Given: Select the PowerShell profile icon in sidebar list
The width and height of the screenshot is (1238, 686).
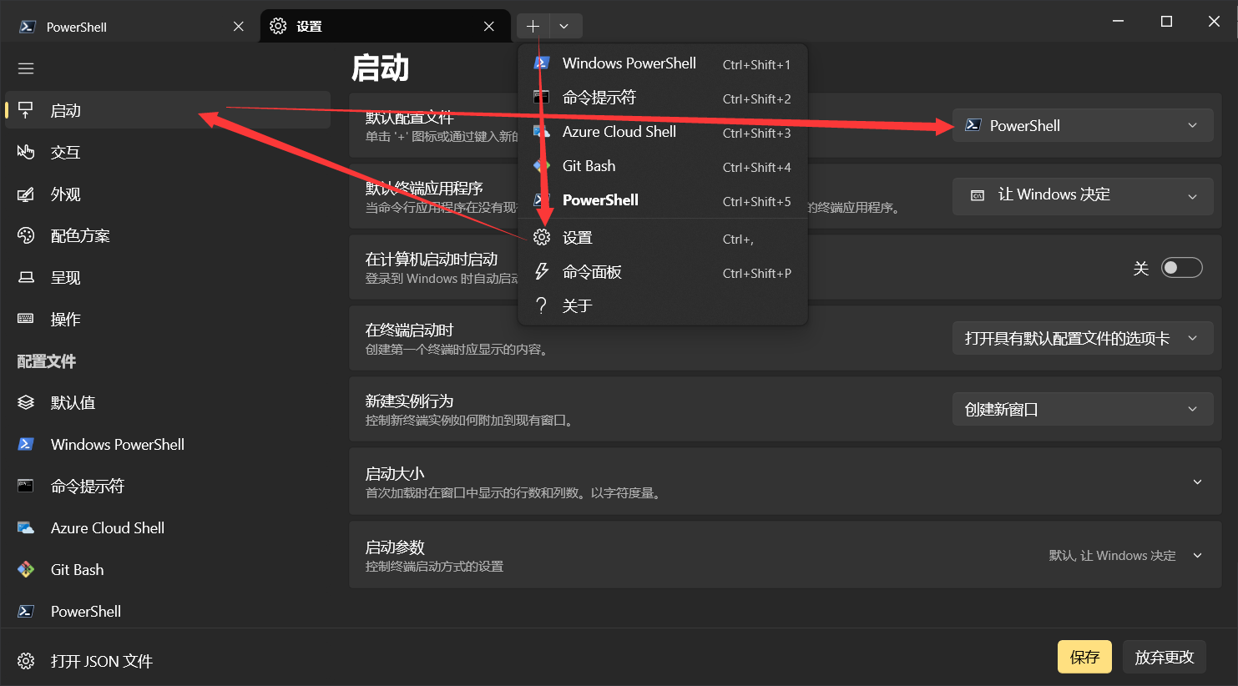Looking at the screenshot, I should (x=26, y=611).
